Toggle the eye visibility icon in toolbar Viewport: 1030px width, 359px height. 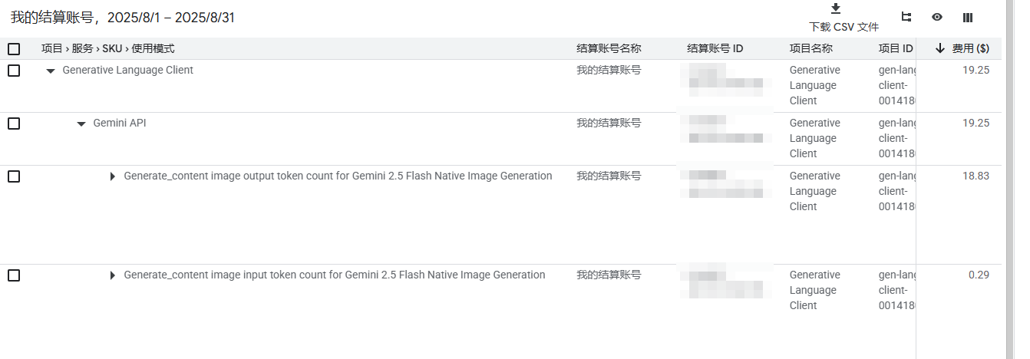[x=937, y=17]
